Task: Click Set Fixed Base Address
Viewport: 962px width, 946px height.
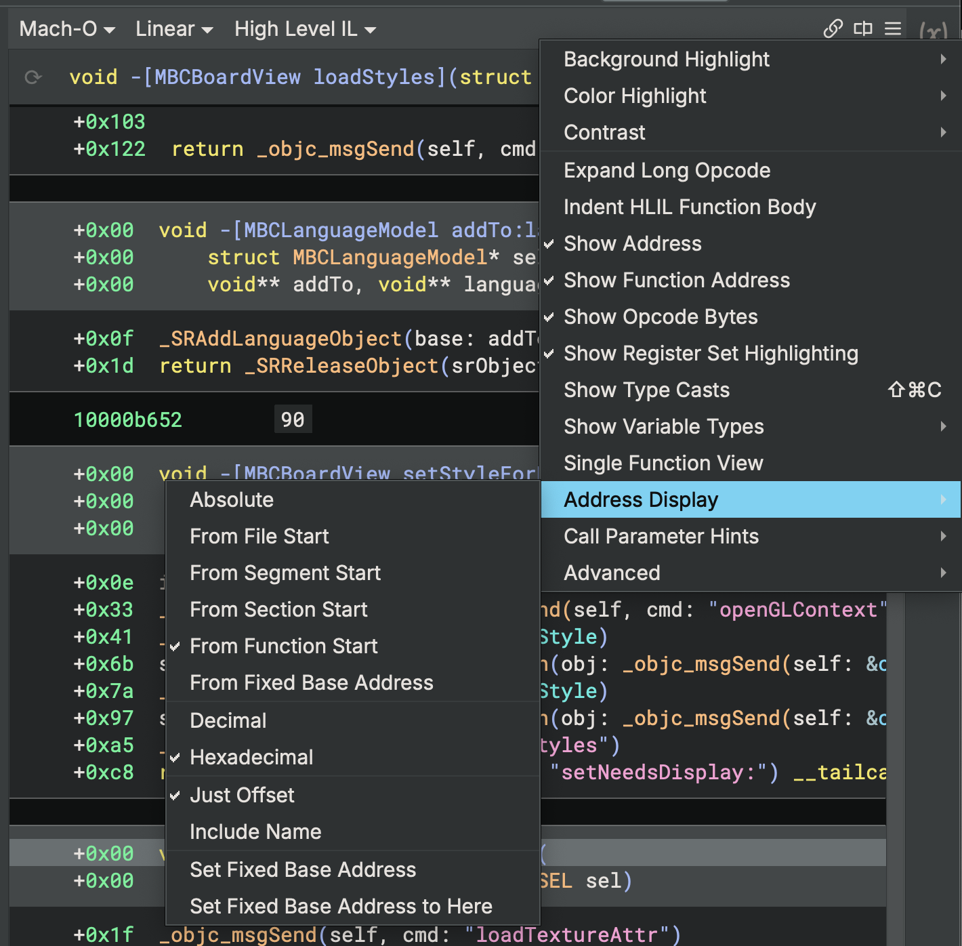Action: (x=353, y=870)
